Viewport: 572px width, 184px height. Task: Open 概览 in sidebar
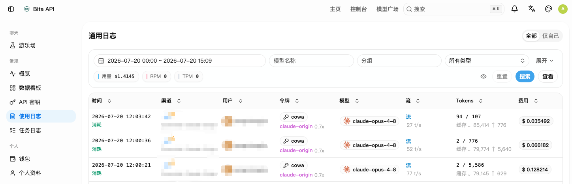pyautogui.click(x=41, y=74)
